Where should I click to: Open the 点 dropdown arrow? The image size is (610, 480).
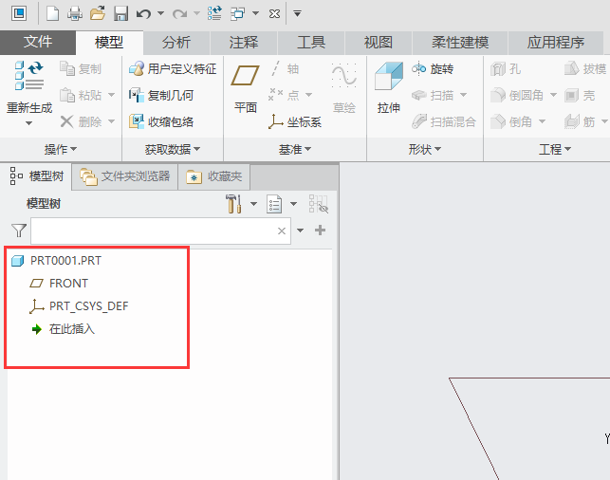[x=308, y=95]
